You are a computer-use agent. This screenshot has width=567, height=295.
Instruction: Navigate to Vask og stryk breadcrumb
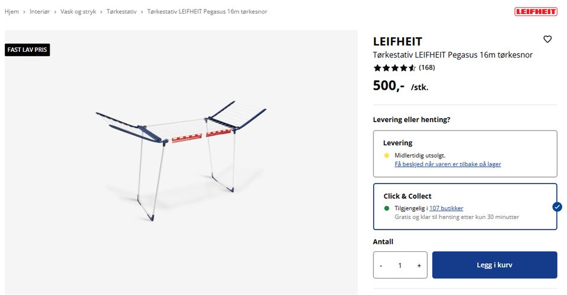pyautogui.click(x=79, y=12)
